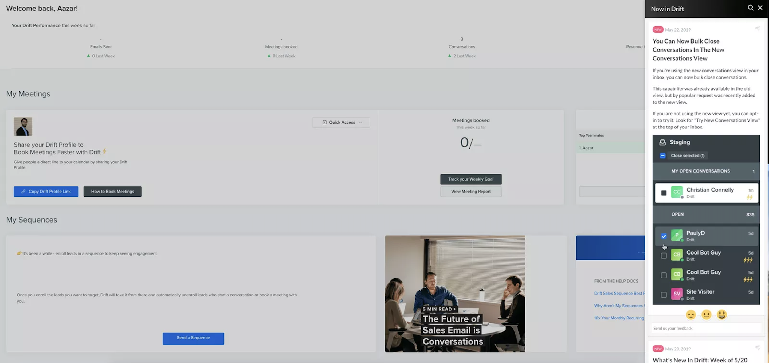The height and width of the screenshot is (363, 769).
Task: Click Track your Weekly Goal button
Action: [x=471, y=179]
